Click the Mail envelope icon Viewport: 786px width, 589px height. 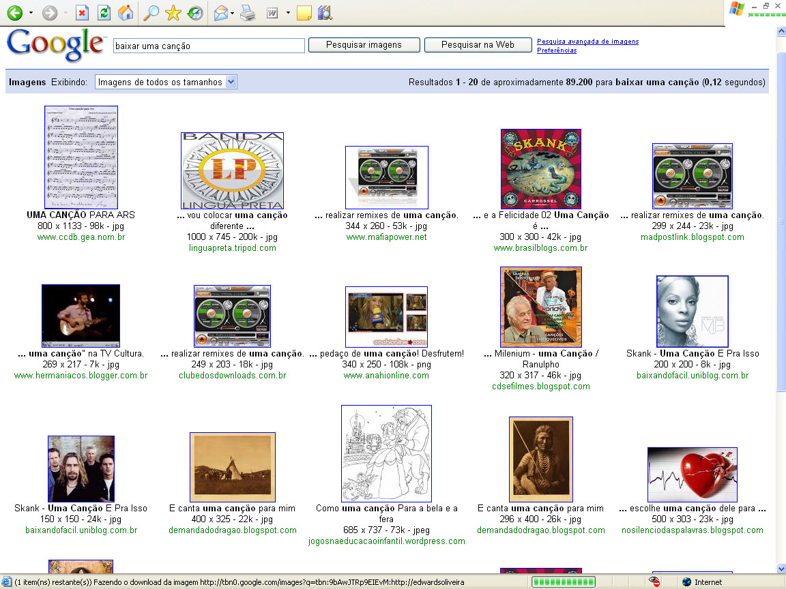(x=220, y=12)
